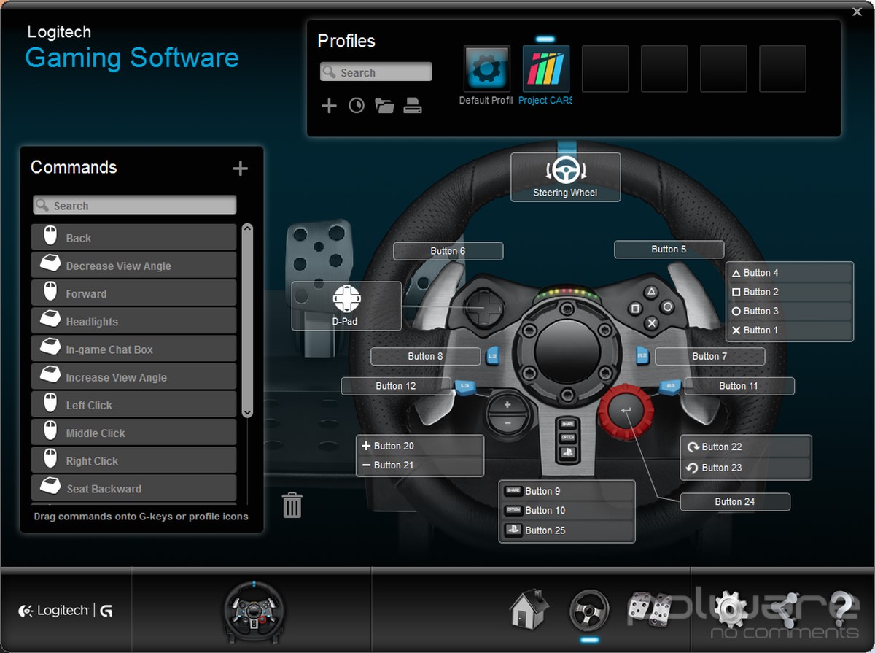Click the trash can delete icon
This screenshot has width=875, height=653.
[292, 505]
